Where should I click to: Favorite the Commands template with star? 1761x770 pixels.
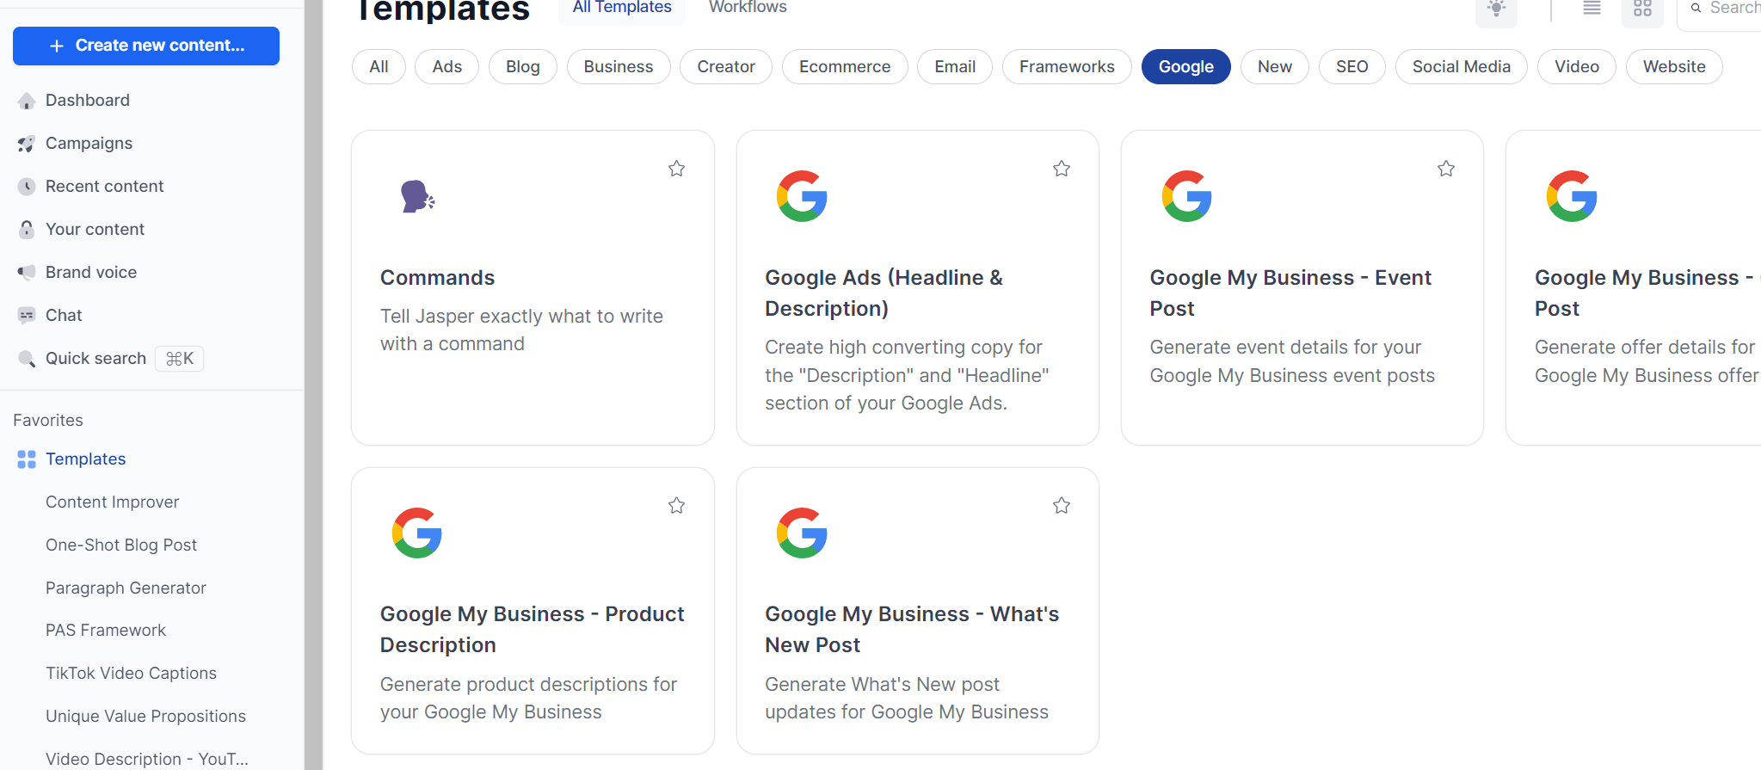tap(676, 169)
